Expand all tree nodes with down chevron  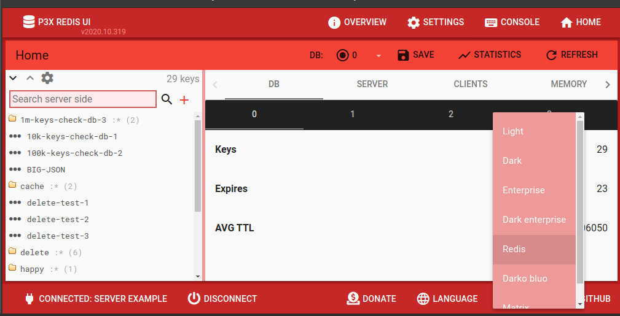click(13, 78)
